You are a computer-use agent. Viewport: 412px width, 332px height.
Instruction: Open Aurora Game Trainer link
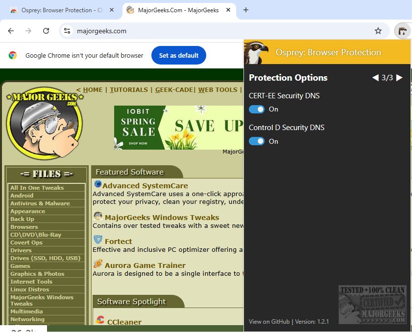(145, 265)
